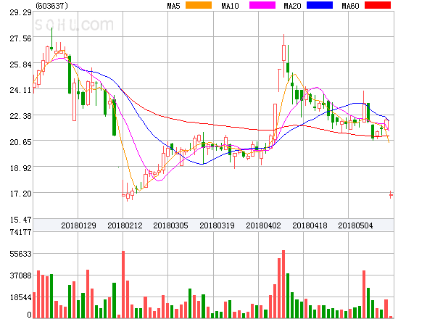
Task: Click the 29.29 price axis label
Action: click(21, 12)
